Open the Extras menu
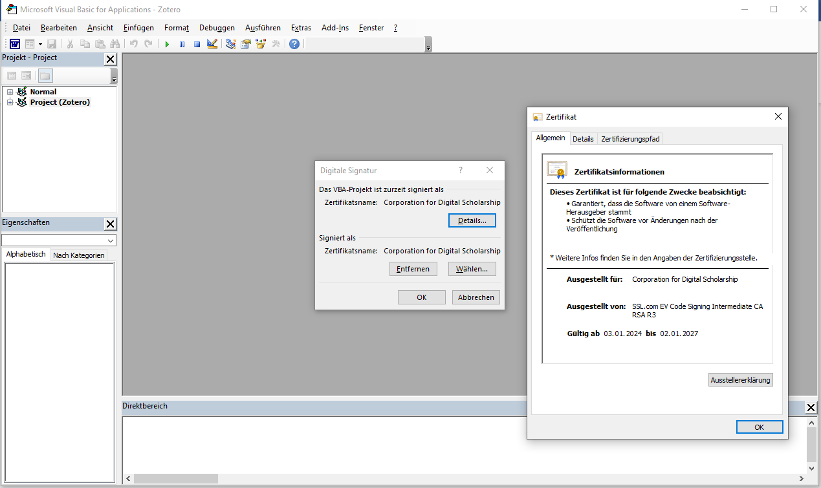Image resolution: width=821 pixels, height=488 pixels. coord(301,28)
